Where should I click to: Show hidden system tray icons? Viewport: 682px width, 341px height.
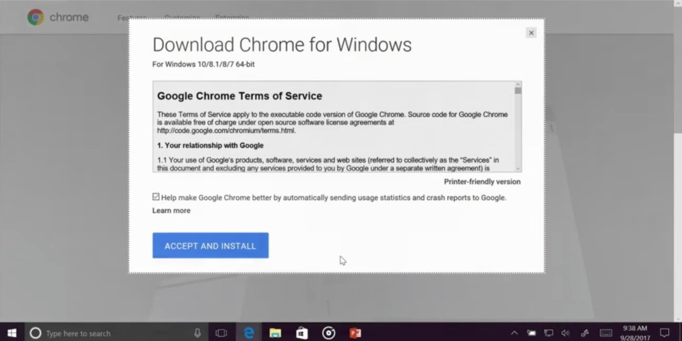tap(514, 333)
